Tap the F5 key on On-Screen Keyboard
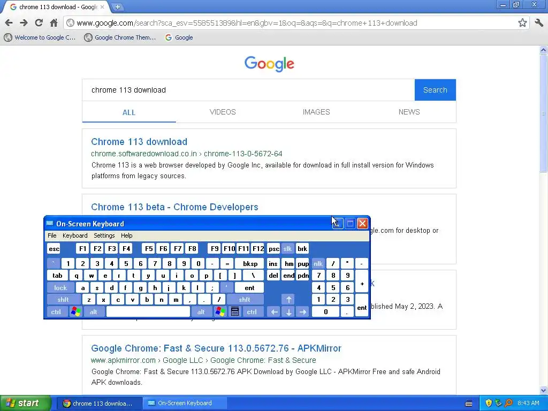The height and width of the screenshot is (411, 548). click(x=149, y=249)
